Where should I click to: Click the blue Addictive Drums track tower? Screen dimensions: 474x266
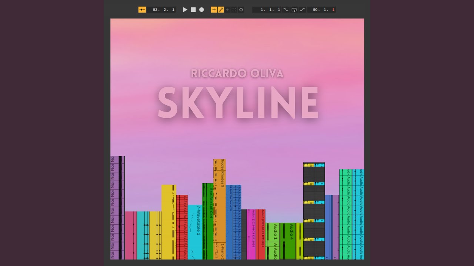pos(233,222)
